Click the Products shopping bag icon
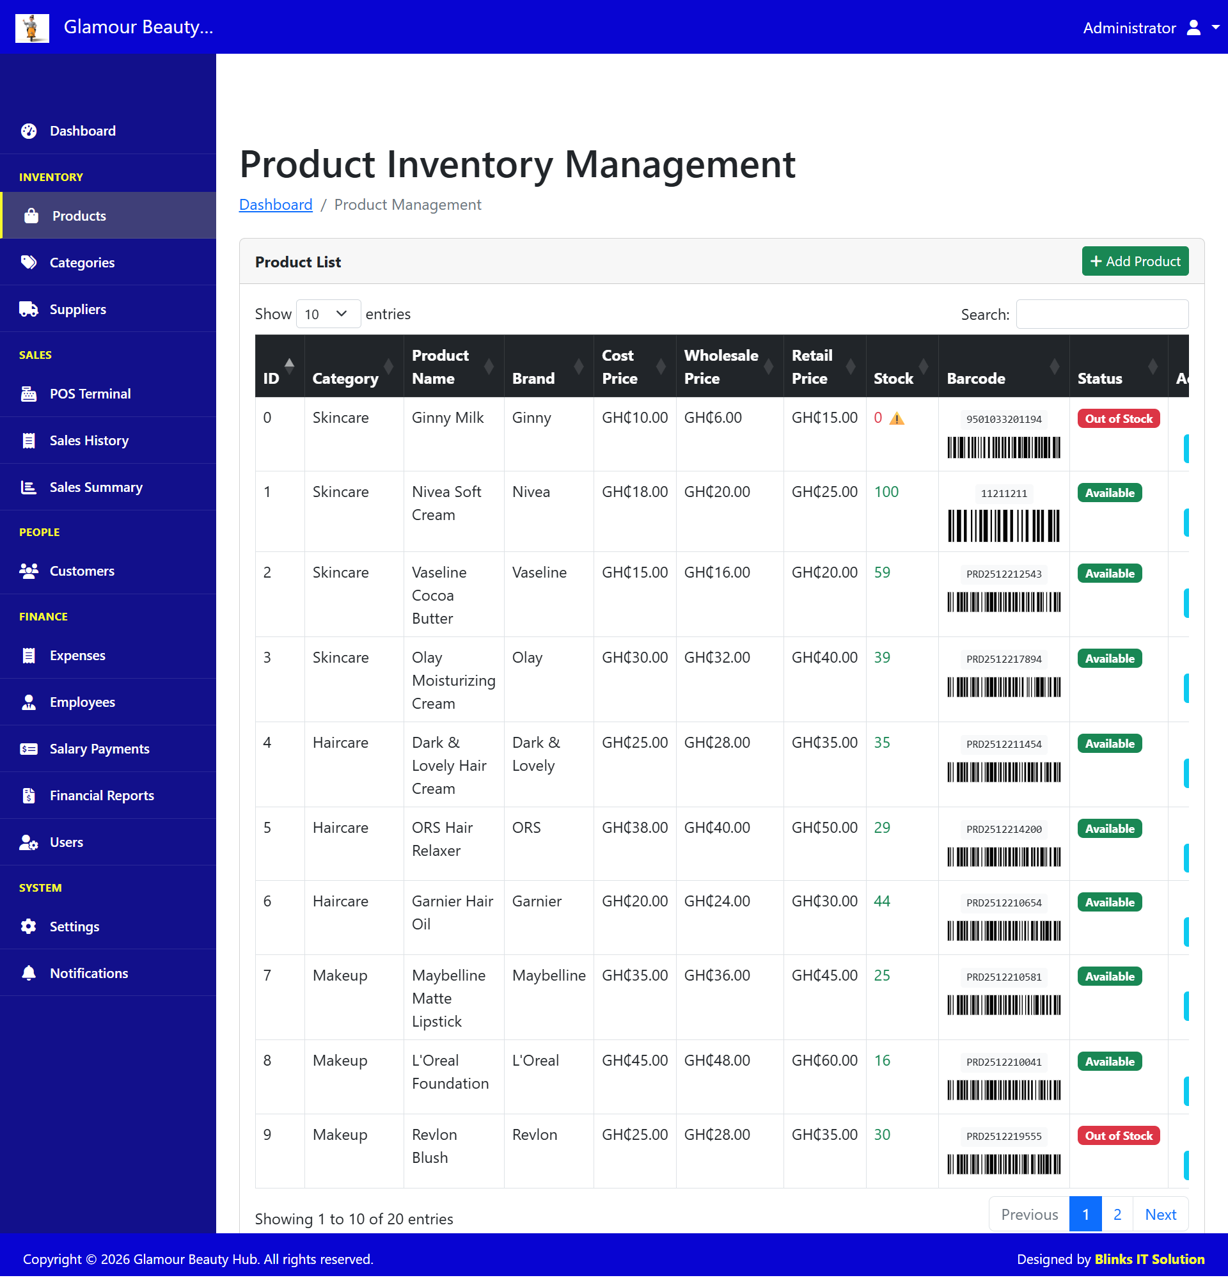 [31, 216]
